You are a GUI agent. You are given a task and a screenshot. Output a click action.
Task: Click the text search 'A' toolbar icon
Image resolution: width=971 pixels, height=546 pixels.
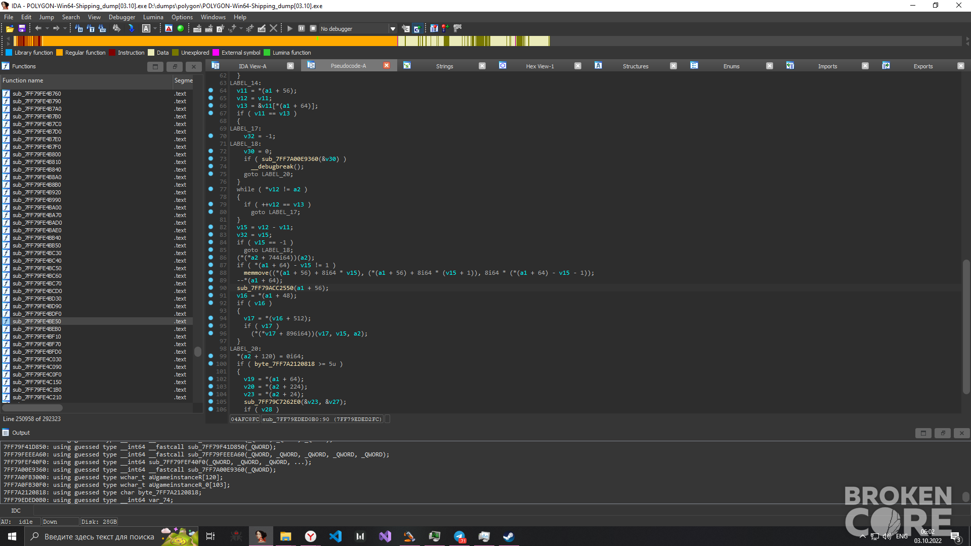(x=146, y=29)
